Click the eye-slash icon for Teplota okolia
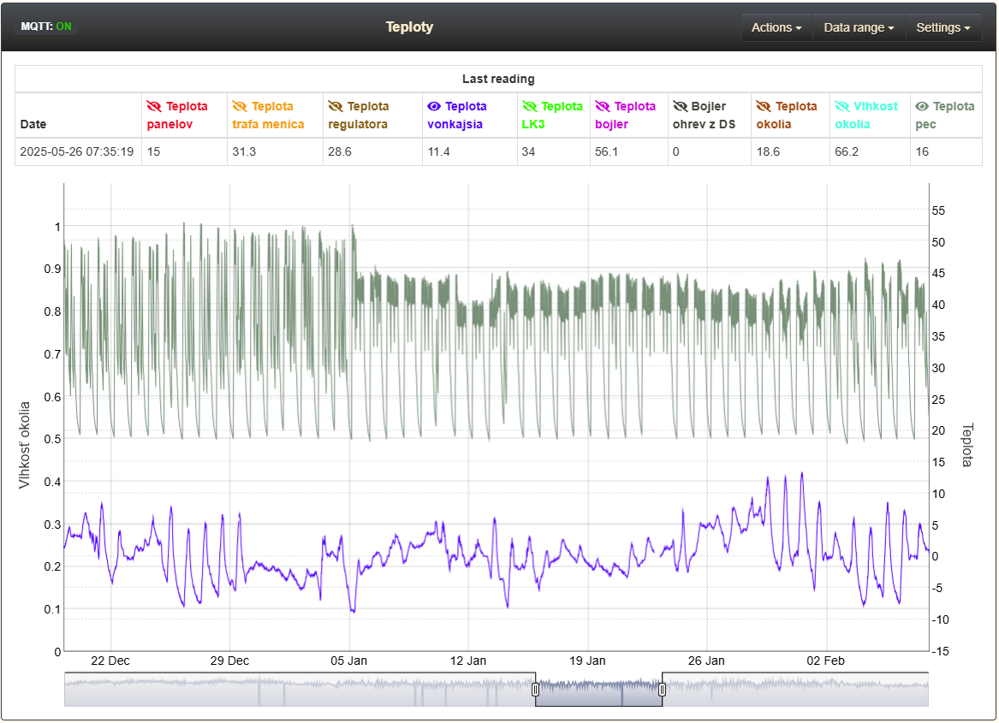 (x=764, y=107)
